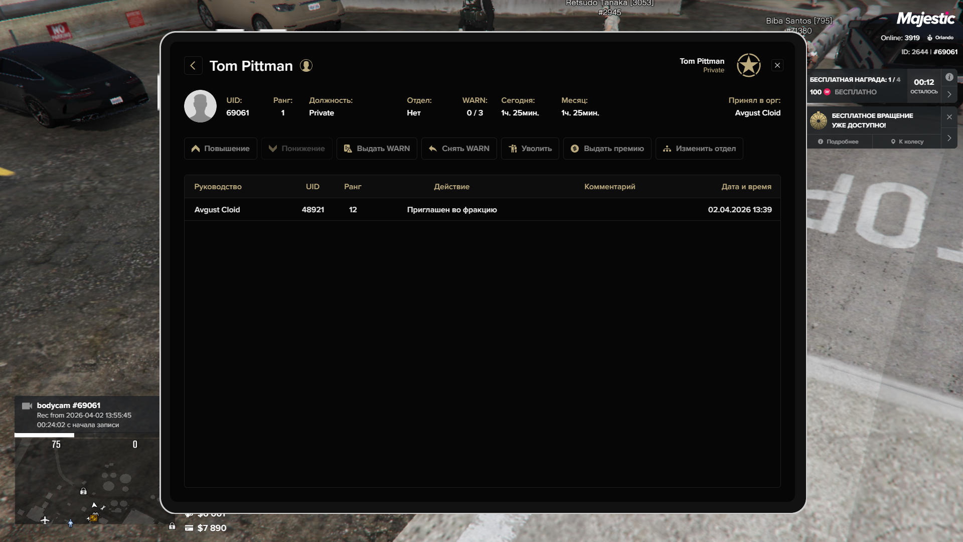Change the department via Изменить отдел
The height and width of the screenshot is (542, 963).
pos(699,149)
